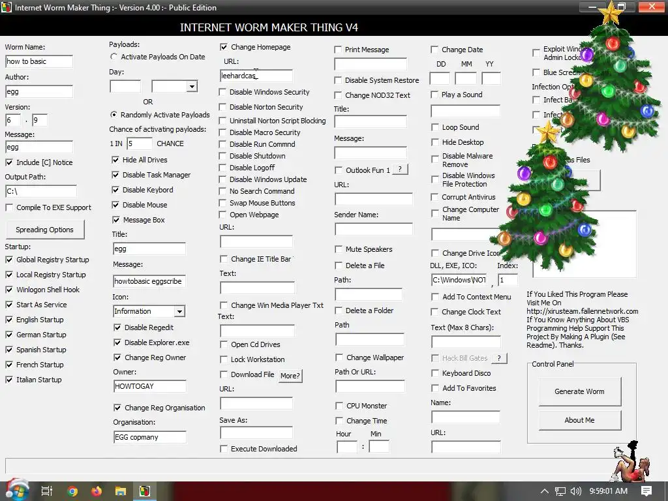Viewport: 668px width, 501px height.
Task: Uncheck Change Homepage checkbox
Action: [x=224, y=47]
